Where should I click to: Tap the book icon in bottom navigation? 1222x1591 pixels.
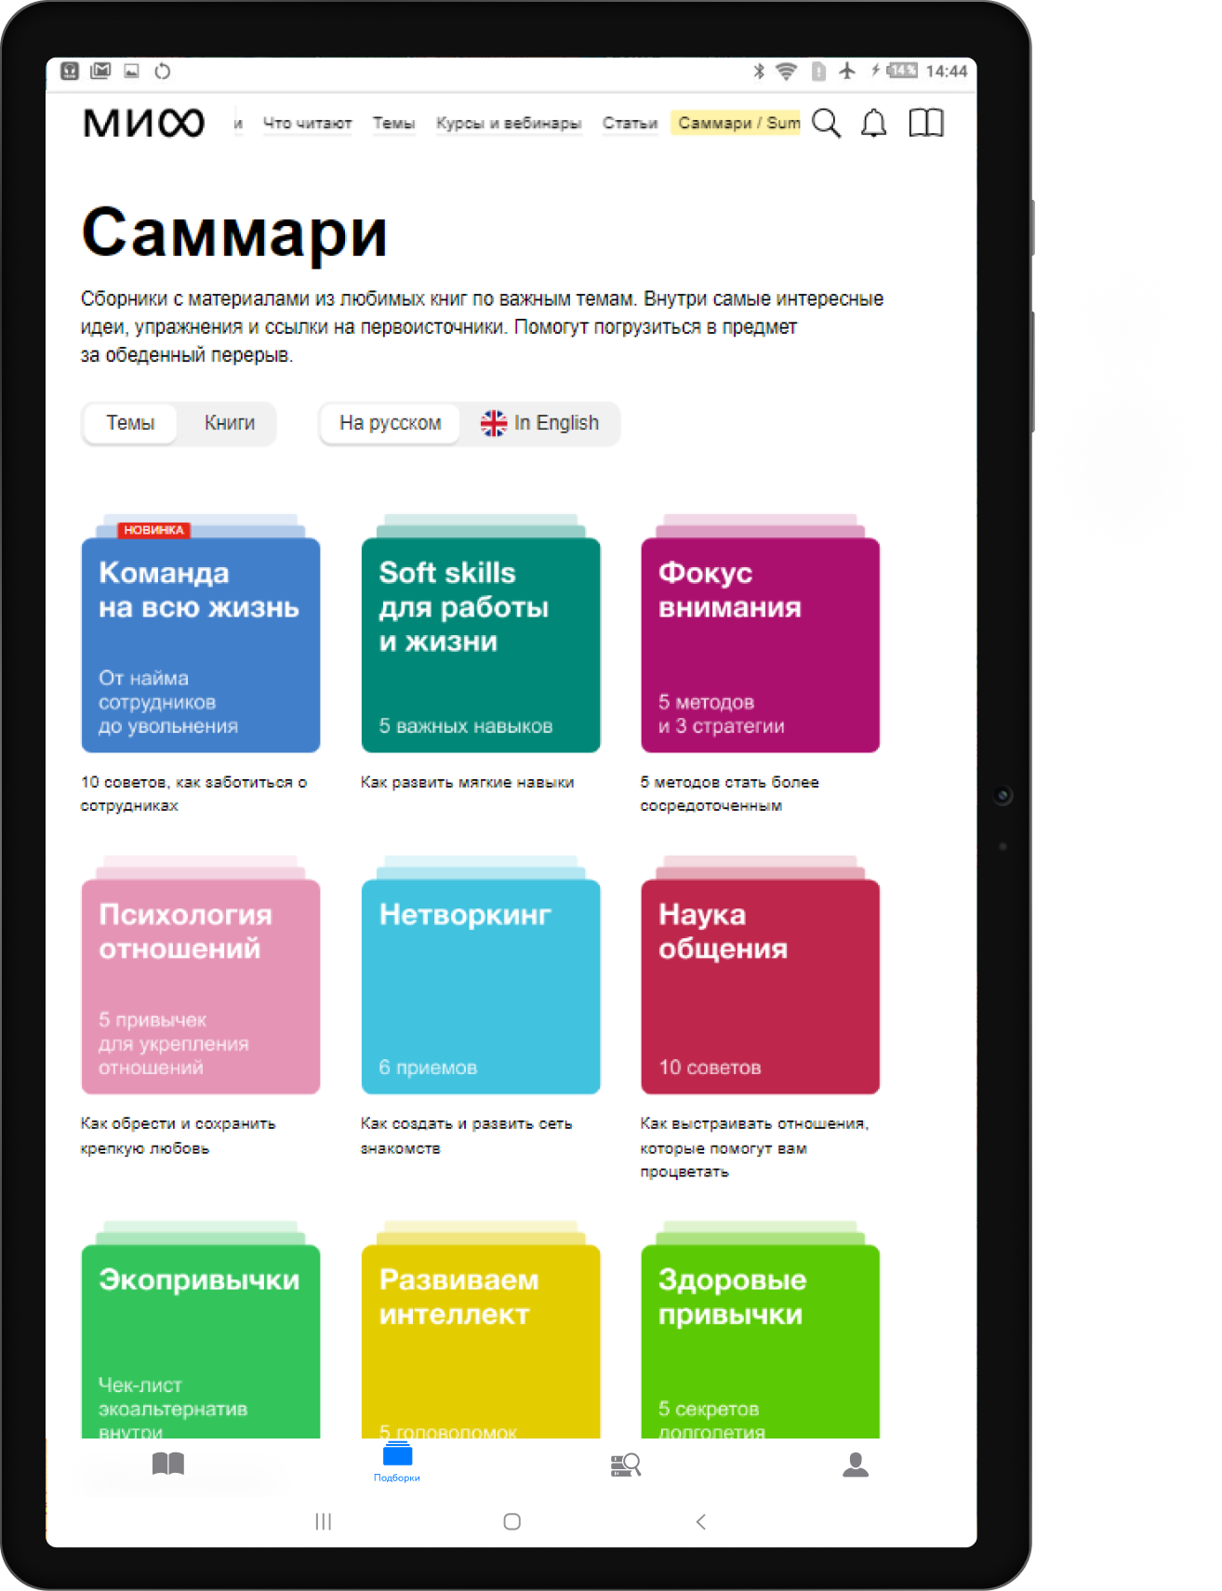point(168,1465)
